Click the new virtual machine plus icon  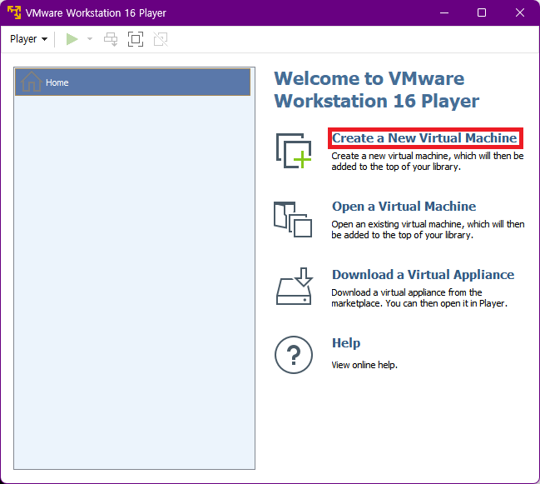point(294,151)
